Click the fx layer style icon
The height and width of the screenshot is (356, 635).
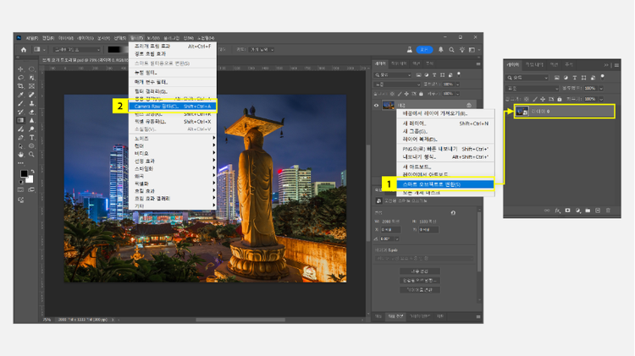[555, 210]
